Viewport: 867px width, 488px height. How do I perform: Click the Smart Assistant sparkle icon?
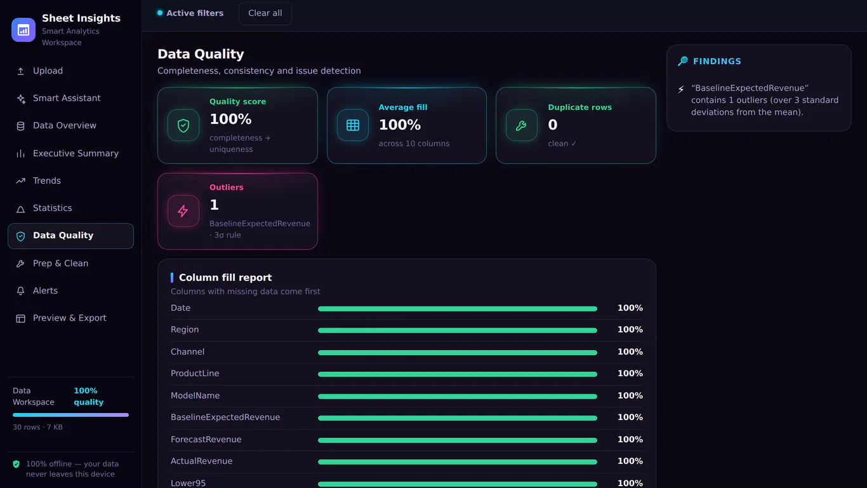[20, 98]
